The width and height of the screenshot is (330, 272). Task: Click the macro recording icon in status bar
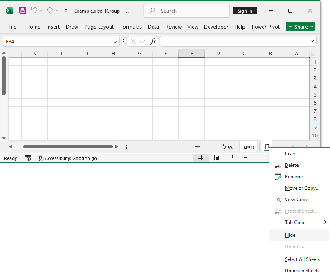click(x=28, y=158)
